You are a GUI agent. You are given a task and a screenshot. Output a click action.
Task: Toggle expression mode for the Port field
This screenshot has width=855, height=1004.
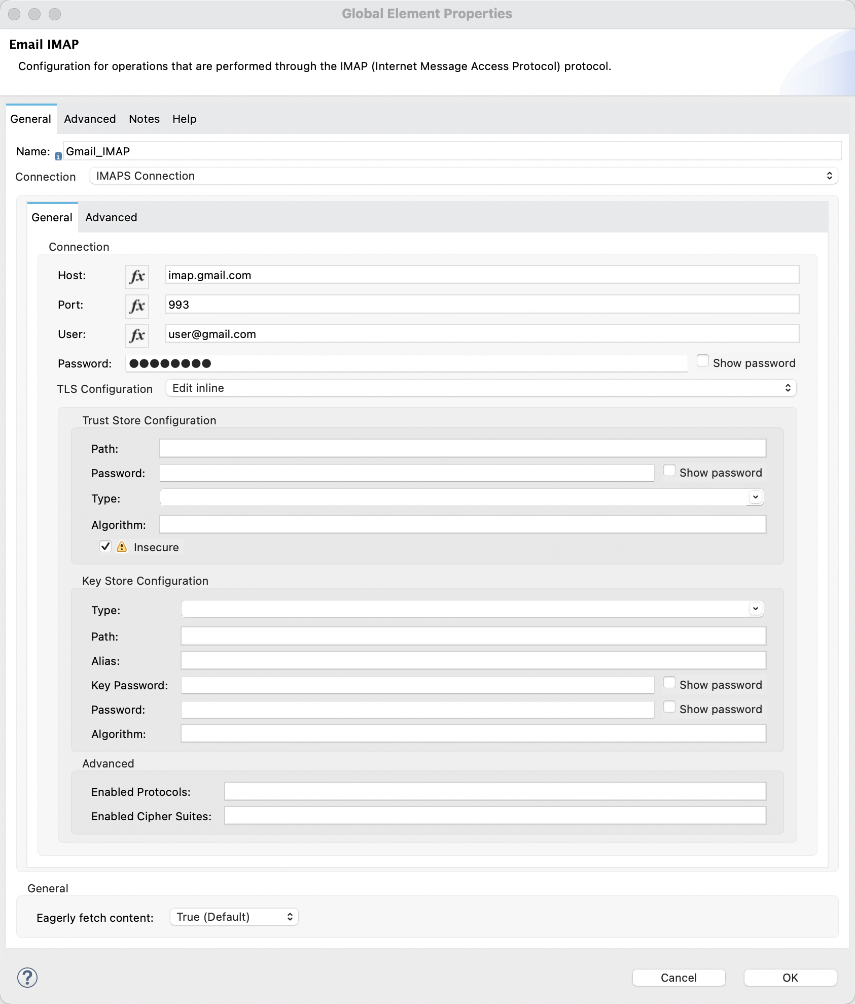coord(136,306)
